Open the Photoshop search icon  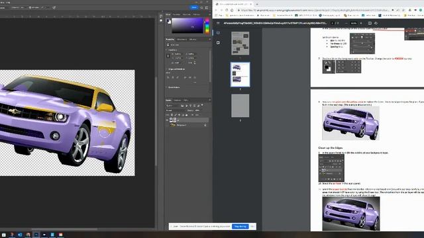point(201,7)
